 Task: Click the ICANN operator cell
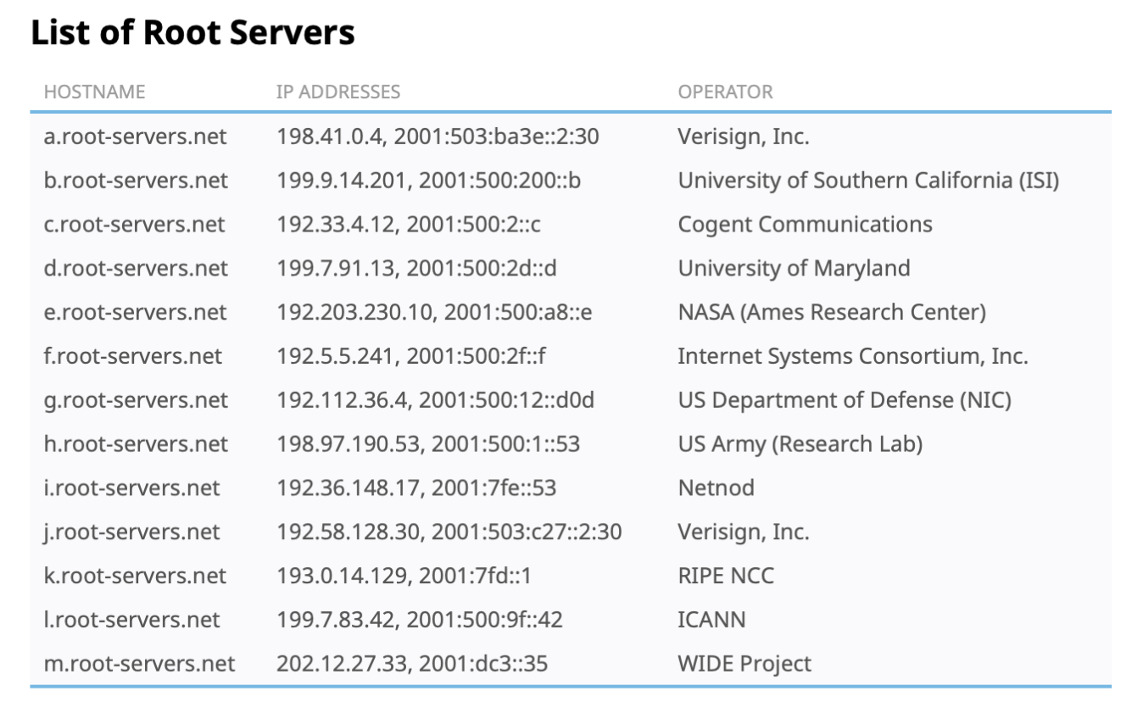coord(711,620)
